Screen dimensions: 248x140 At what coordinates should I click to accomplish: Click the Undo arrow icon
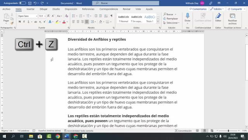(x=35, y=3)
